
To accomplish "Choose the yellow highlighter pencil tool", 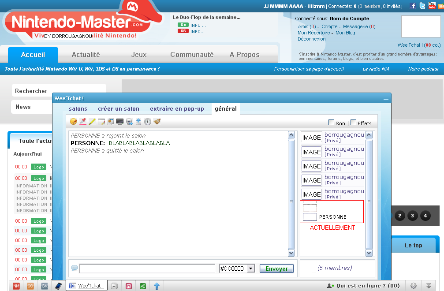I will point(92,121).
